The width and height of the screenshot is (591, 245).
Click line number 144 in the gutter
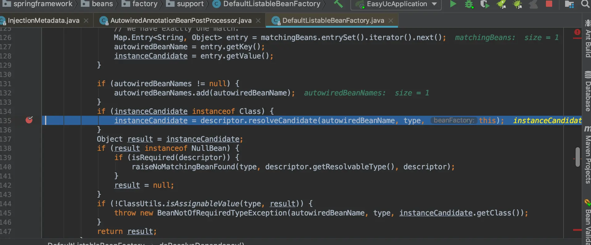click(x=6, y=204)
